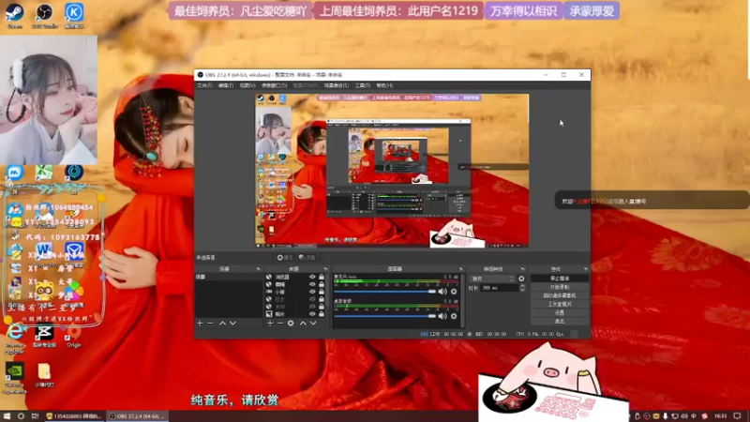Open 剪映专业版 desktop shortcut

44,335
